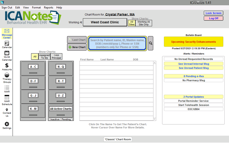Open the N - Q file drawer
229x143 pixels.
coord(61,67)
